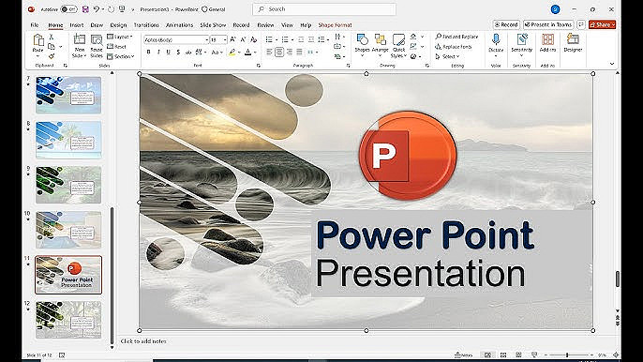Click the Save icon in title bar
The width and height of the screenshot is (643, 362).
(x=85, y=9)
